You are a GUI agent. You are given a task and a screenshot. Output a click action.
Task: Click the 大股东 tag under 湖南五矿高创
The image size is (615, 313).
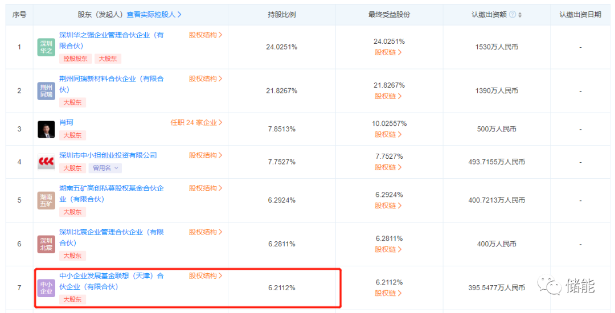pos(72,212)
